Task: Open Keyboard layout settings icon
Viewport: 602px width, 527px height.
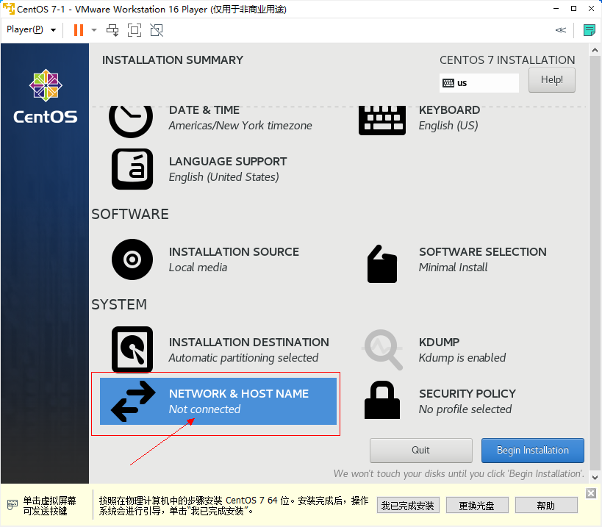Action: pyautogui.click(x=381, y=119)
